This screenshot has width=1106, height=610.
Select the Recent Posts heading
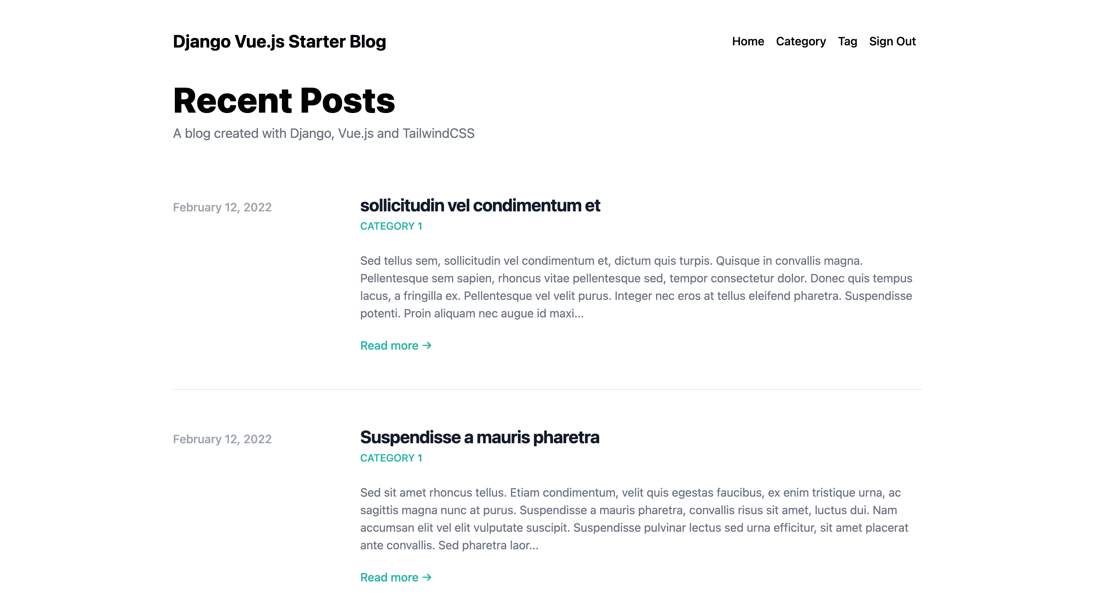(x=284, y=101)
